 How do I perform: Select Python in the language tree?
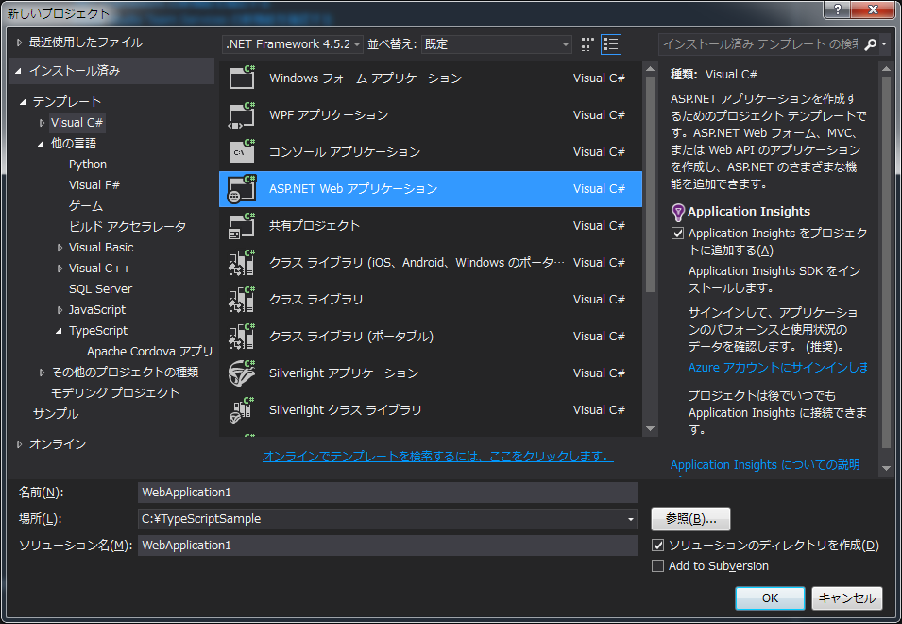[x=88, y=165]
